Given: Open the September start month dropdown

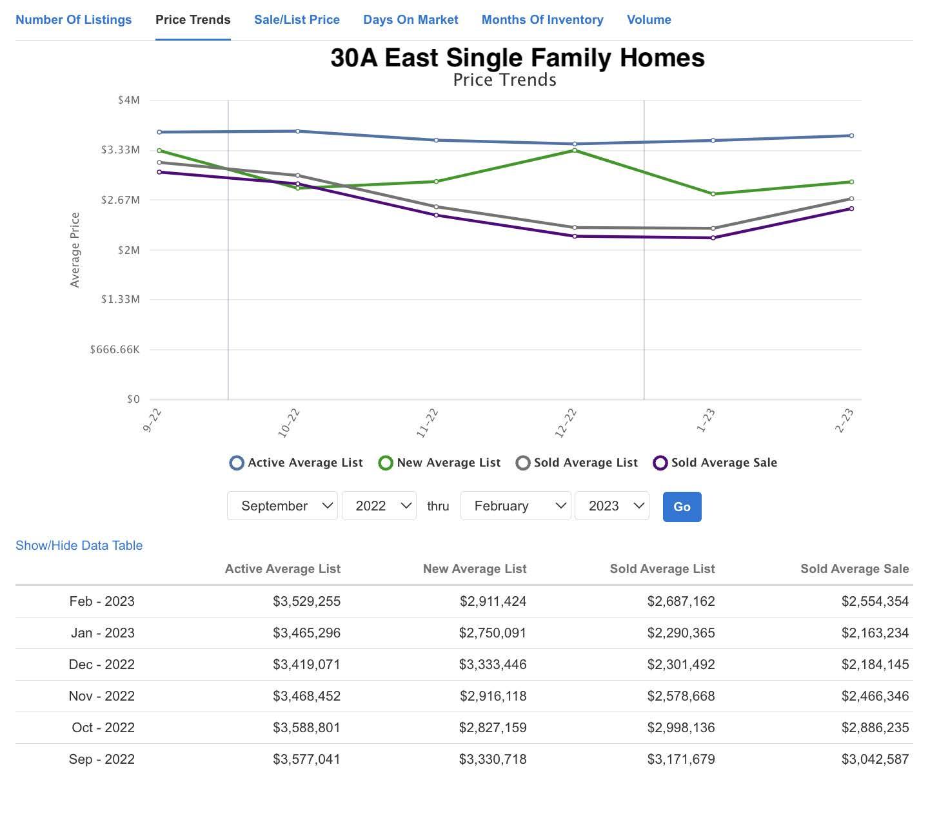Looking at the screenshot, I should [282, 506].
